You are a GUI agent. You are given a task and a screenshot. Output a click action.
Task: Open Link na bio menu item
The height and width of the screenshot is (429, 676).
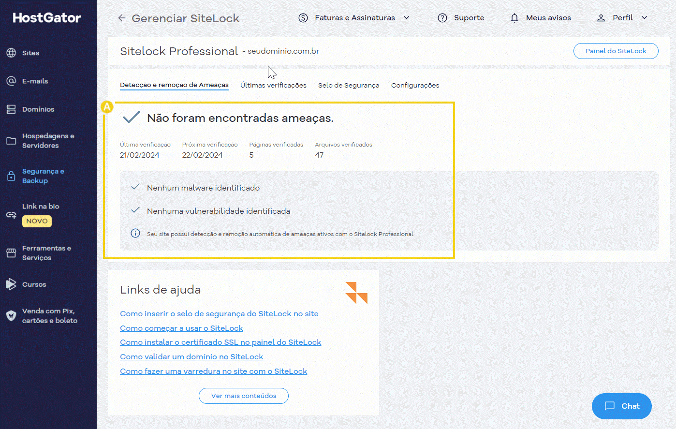(x=41, y=207)
